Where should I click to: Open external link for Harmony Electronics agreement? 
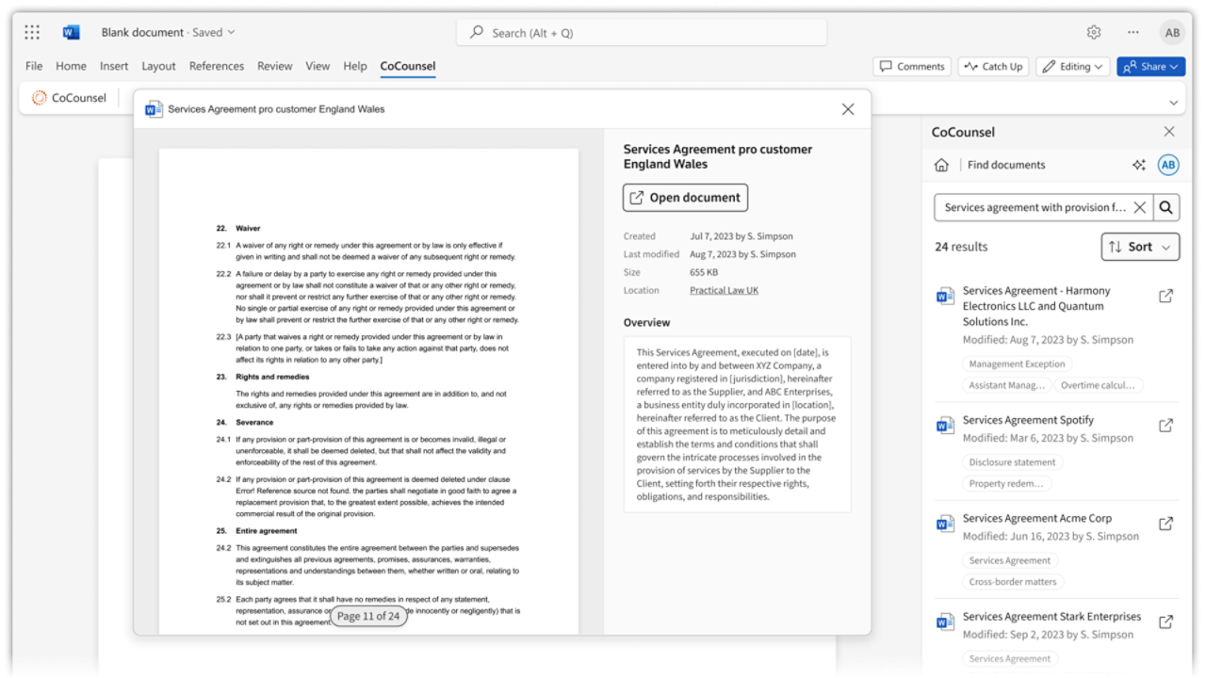[x=1165, y=297]
